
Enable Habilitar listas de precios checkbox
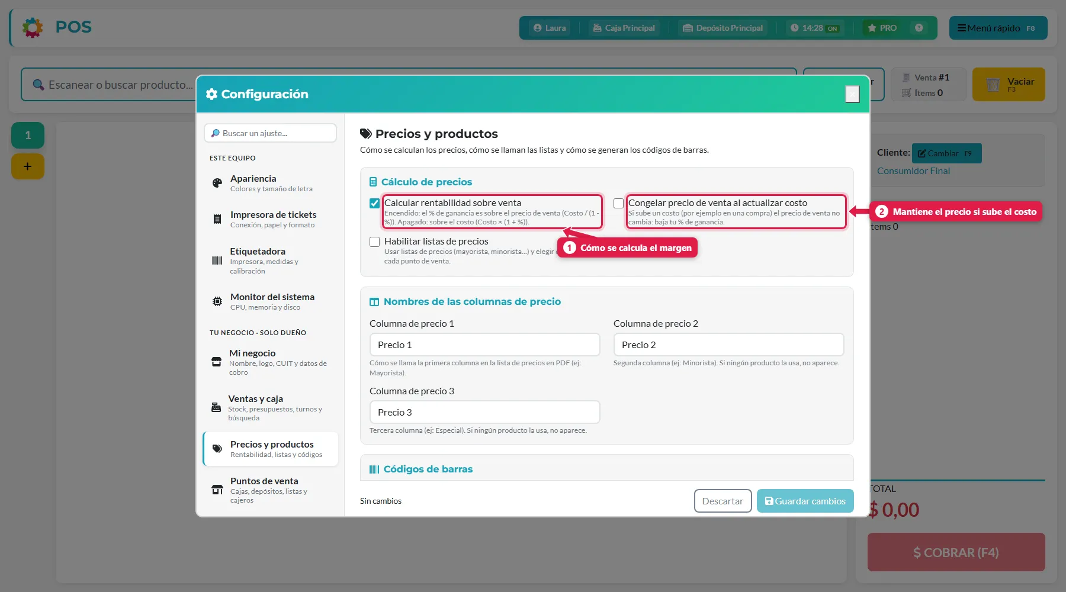click(x=374, y=242)
